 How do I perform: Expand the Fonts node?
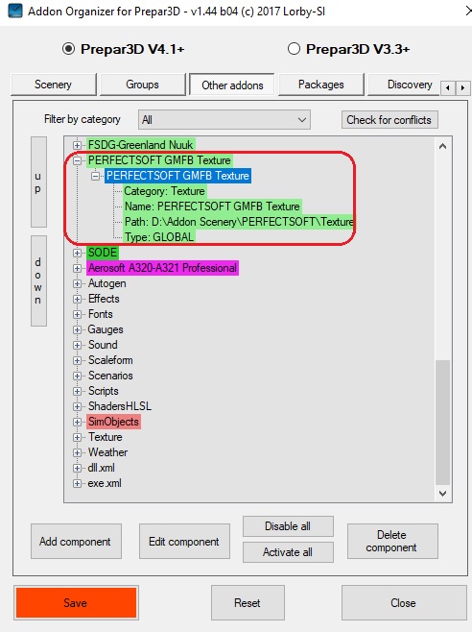coord(77,314)
